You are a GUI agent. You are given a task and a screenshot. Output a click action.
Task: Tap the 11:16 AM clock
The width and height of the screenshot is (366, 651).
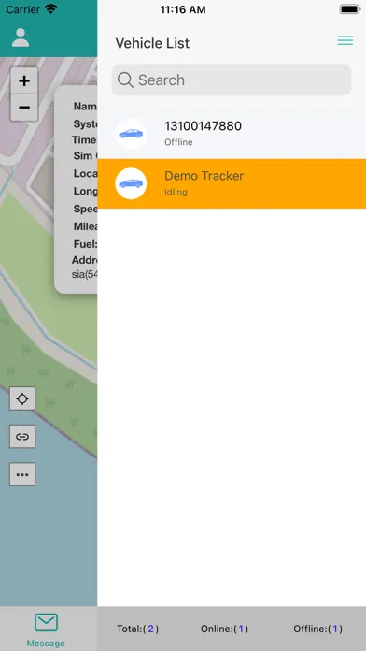183,10
